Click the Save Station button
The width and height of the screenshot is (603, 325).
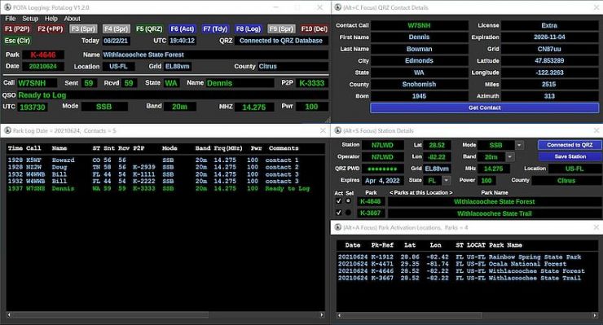(x=570, y=156)
